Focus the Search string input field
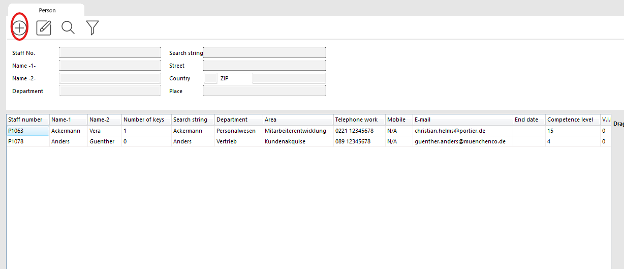 (264, 53)
